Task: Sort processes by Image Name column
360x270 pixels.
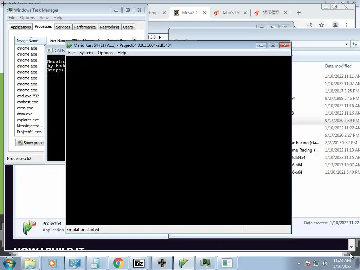Action: tap(31, 41)
